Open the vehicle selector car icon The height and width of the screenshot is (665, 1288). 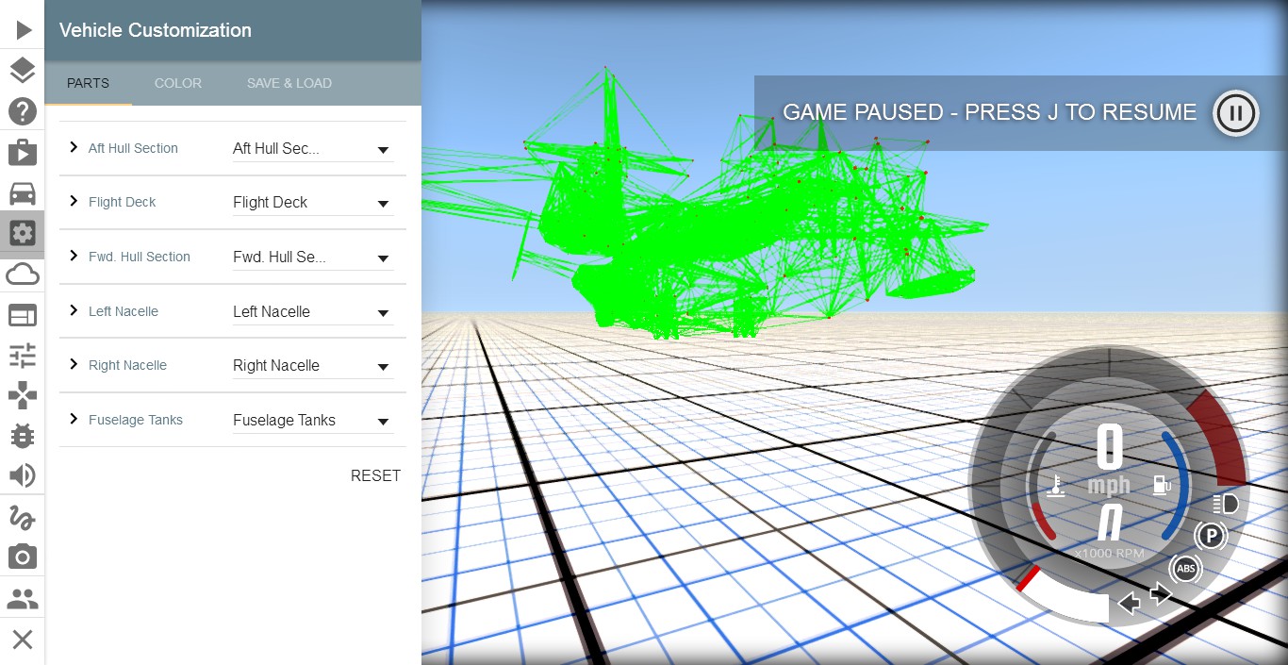pos(23,192)
